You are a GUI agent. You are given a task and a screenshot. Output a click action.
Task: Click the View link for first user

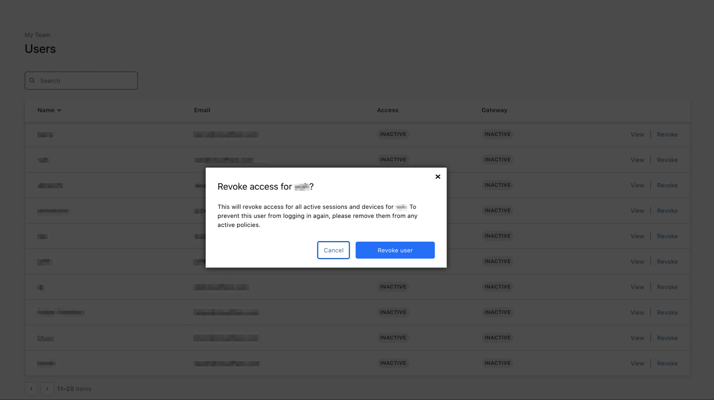click(x=637, y=134)
